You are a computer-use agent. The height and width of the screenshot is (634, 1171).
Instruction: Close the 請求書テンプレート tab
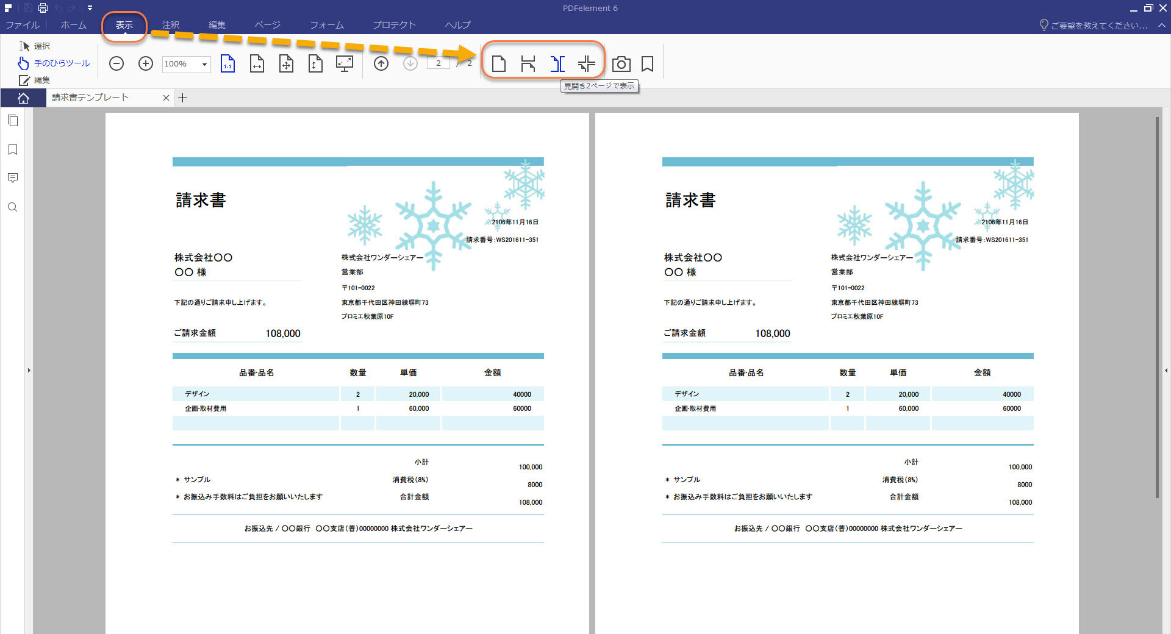(166, 98)
